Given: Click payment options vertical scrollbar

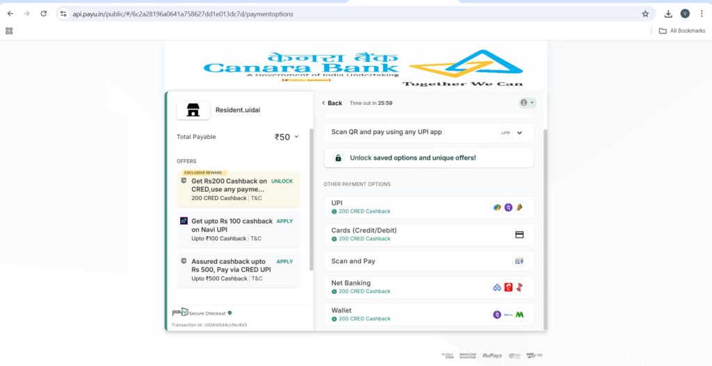Looking at the screenshot, I should pos(545,229).
